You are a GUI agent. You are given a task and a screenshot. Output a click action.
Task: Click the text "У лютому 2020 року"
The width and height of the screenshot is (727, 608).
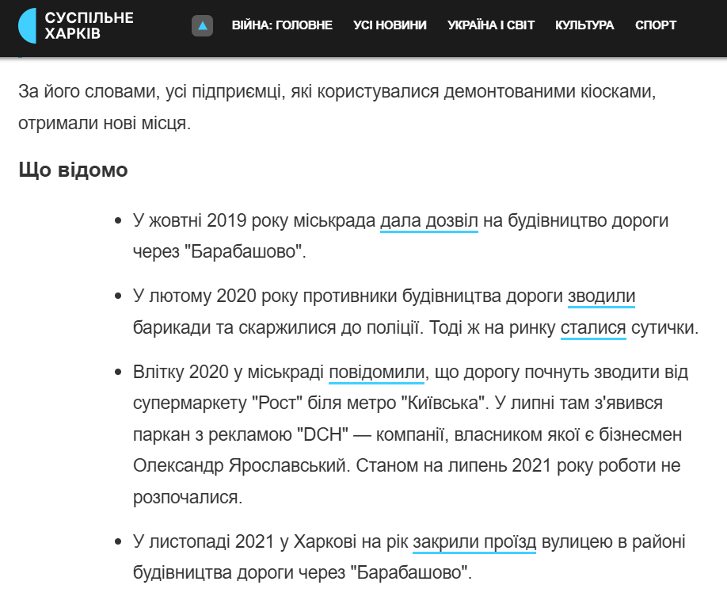pyautogui.click(x=215, y=296)
